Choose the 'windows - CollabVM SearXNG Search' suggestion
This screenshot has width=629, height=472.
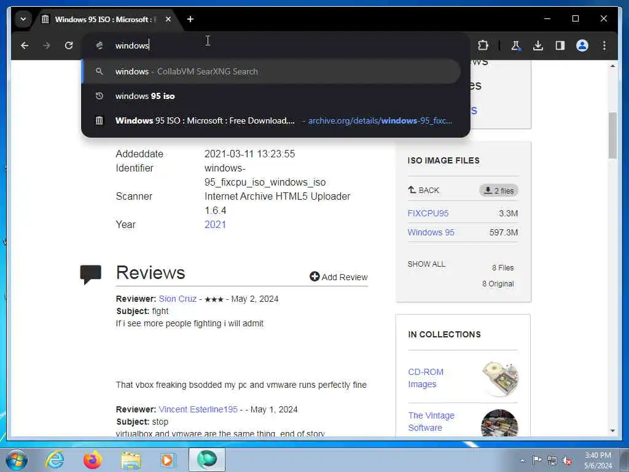click(272, 71)
